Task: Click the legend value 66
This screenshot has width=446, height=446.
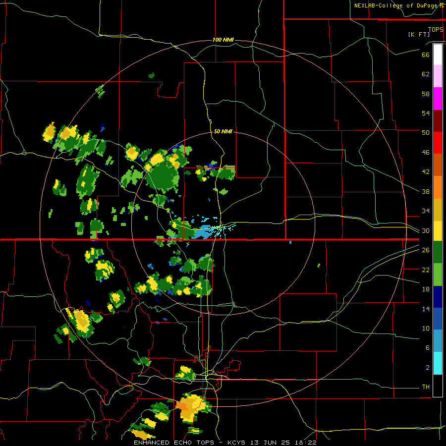Action: (x=426, y=55)
